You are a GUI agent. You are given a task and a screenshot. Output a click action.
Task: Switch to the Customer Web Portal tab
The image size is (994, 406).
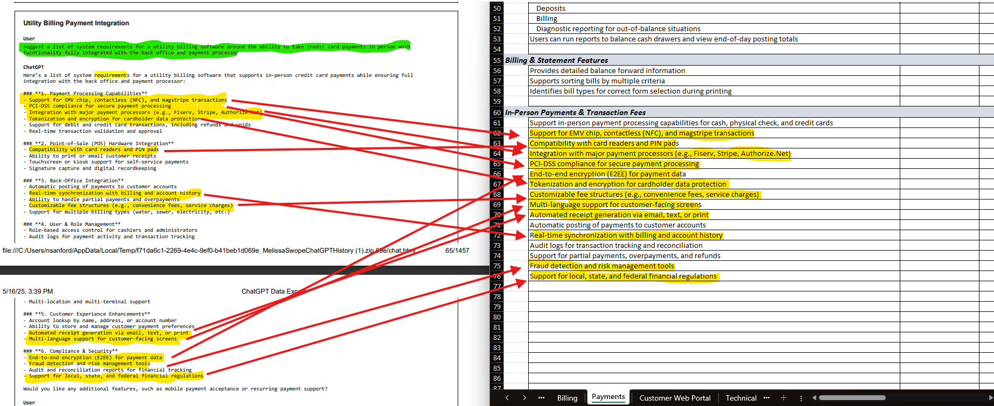675,398
